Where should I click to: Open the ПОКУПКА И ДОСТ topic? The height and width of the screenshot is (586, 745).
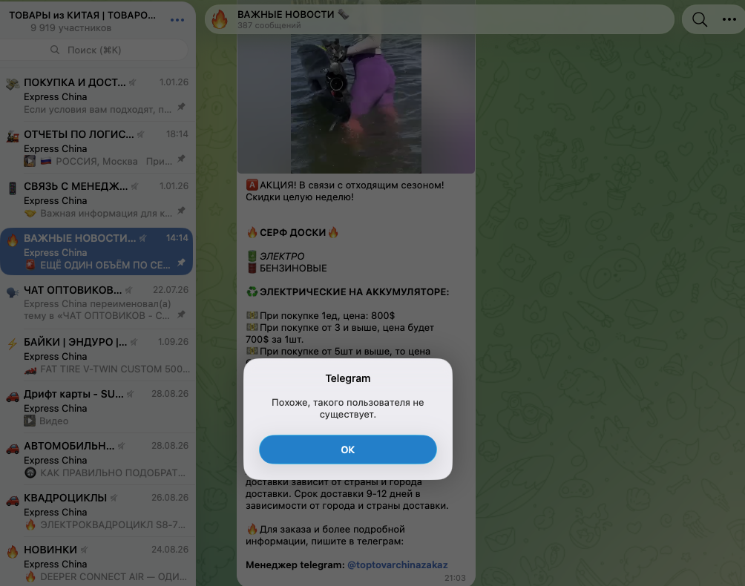pos(97,96)
